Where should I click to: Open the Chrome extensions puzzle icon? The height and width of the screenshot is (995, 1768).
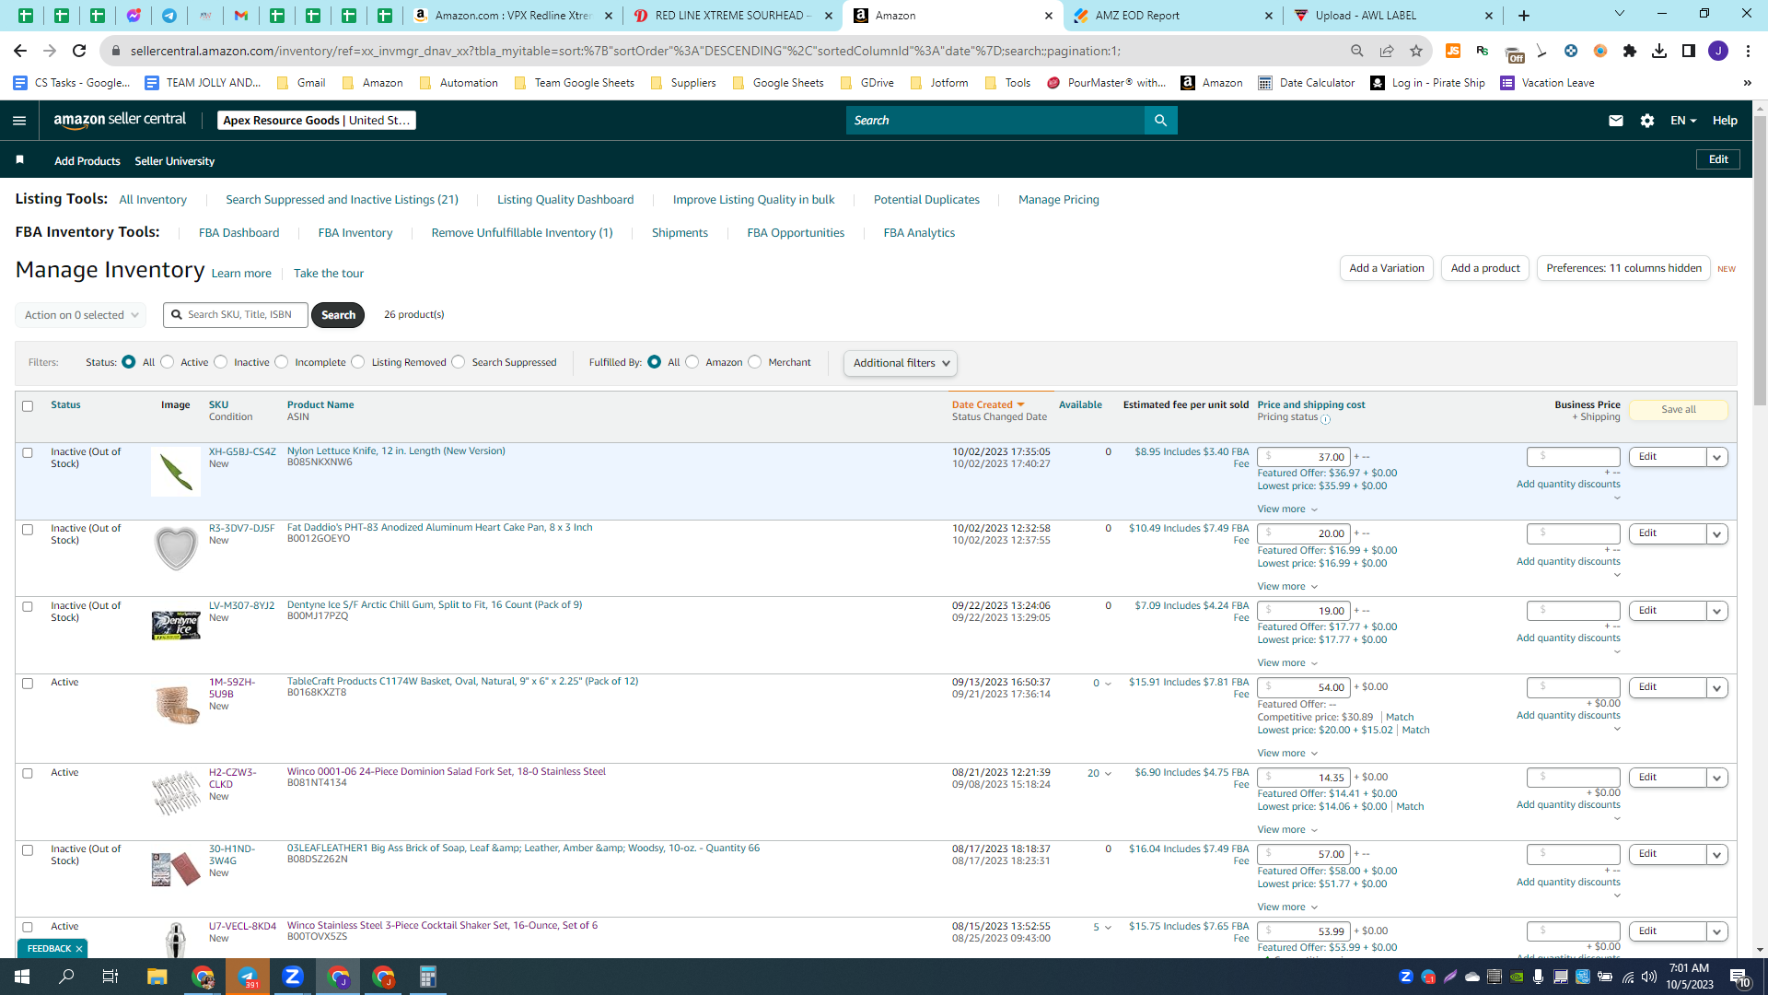(1630, 51)
